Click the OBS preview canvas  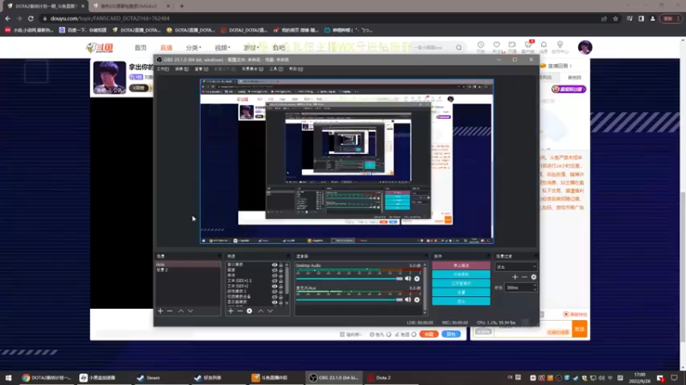point(347,161)
